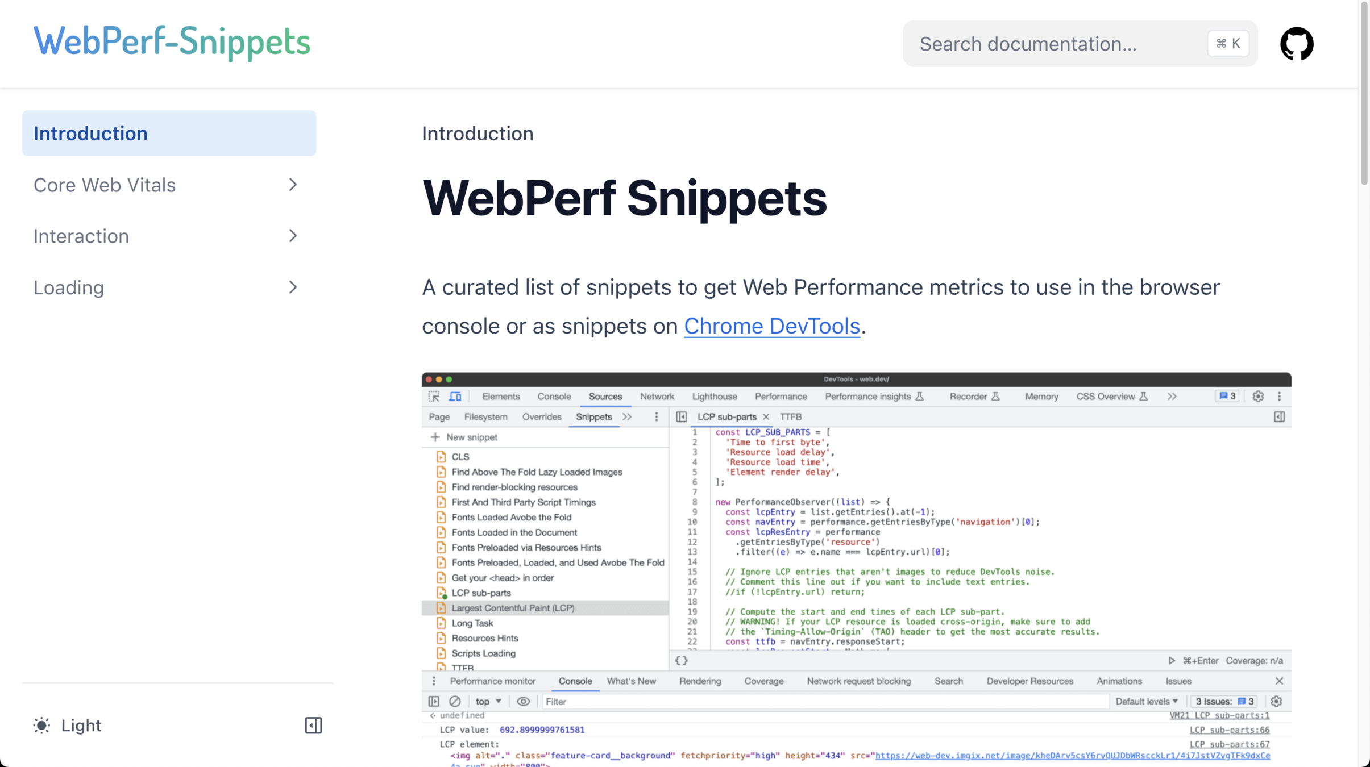Viewport: 1370px width, 767px height.
Task: Toggle the Light theme switcher
Action: (68, 725)
